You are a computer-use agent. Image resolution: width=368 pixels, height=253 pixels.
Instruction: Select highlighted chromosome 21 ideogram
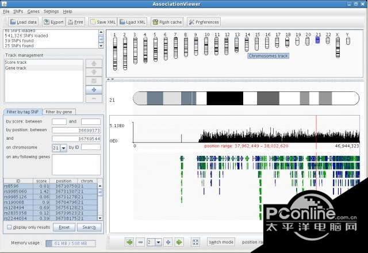tap(317, 40)
